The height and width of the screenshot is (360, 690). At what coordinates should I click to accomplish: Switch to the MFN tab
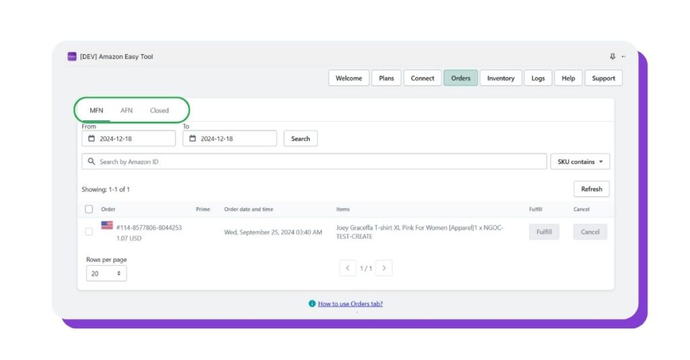pos(96,110)
